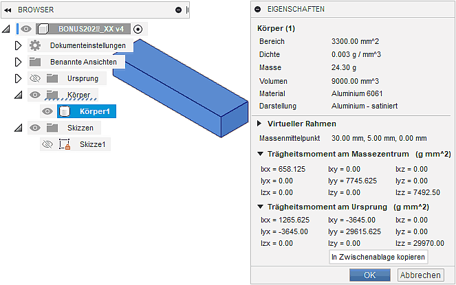Viewport: 456px width, 285px height.
Task: Confirm the dialog with OK
Action: 370,275
